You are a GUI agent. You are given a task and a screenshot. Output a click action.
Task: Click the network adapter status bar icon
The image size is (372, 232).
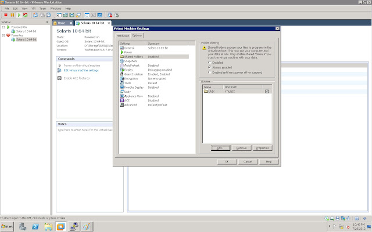[x=343, y=218]
